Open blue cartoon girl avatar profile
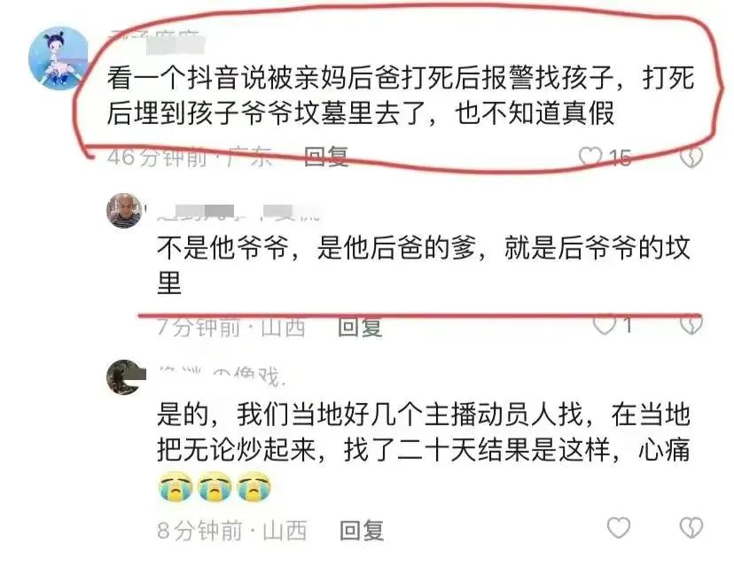 click(59, 58)
